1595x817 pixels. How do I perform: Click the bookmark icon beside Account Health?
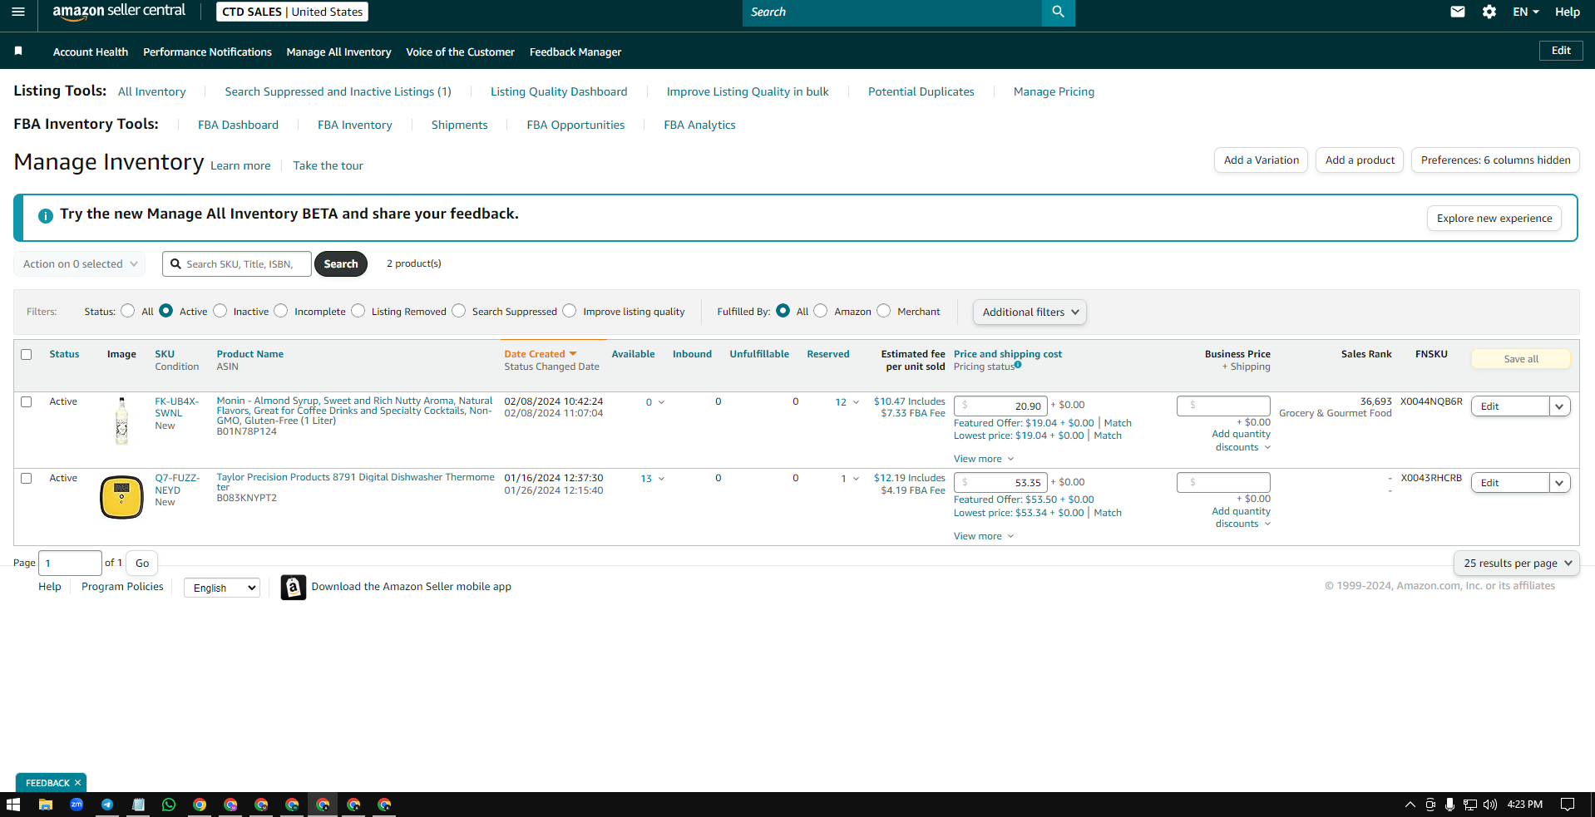pos(18,52)
